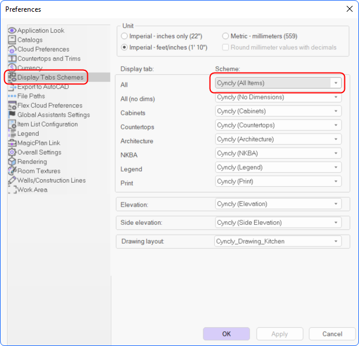
Task: Cancel the Preferences dialog
Action: coord(332,334)
